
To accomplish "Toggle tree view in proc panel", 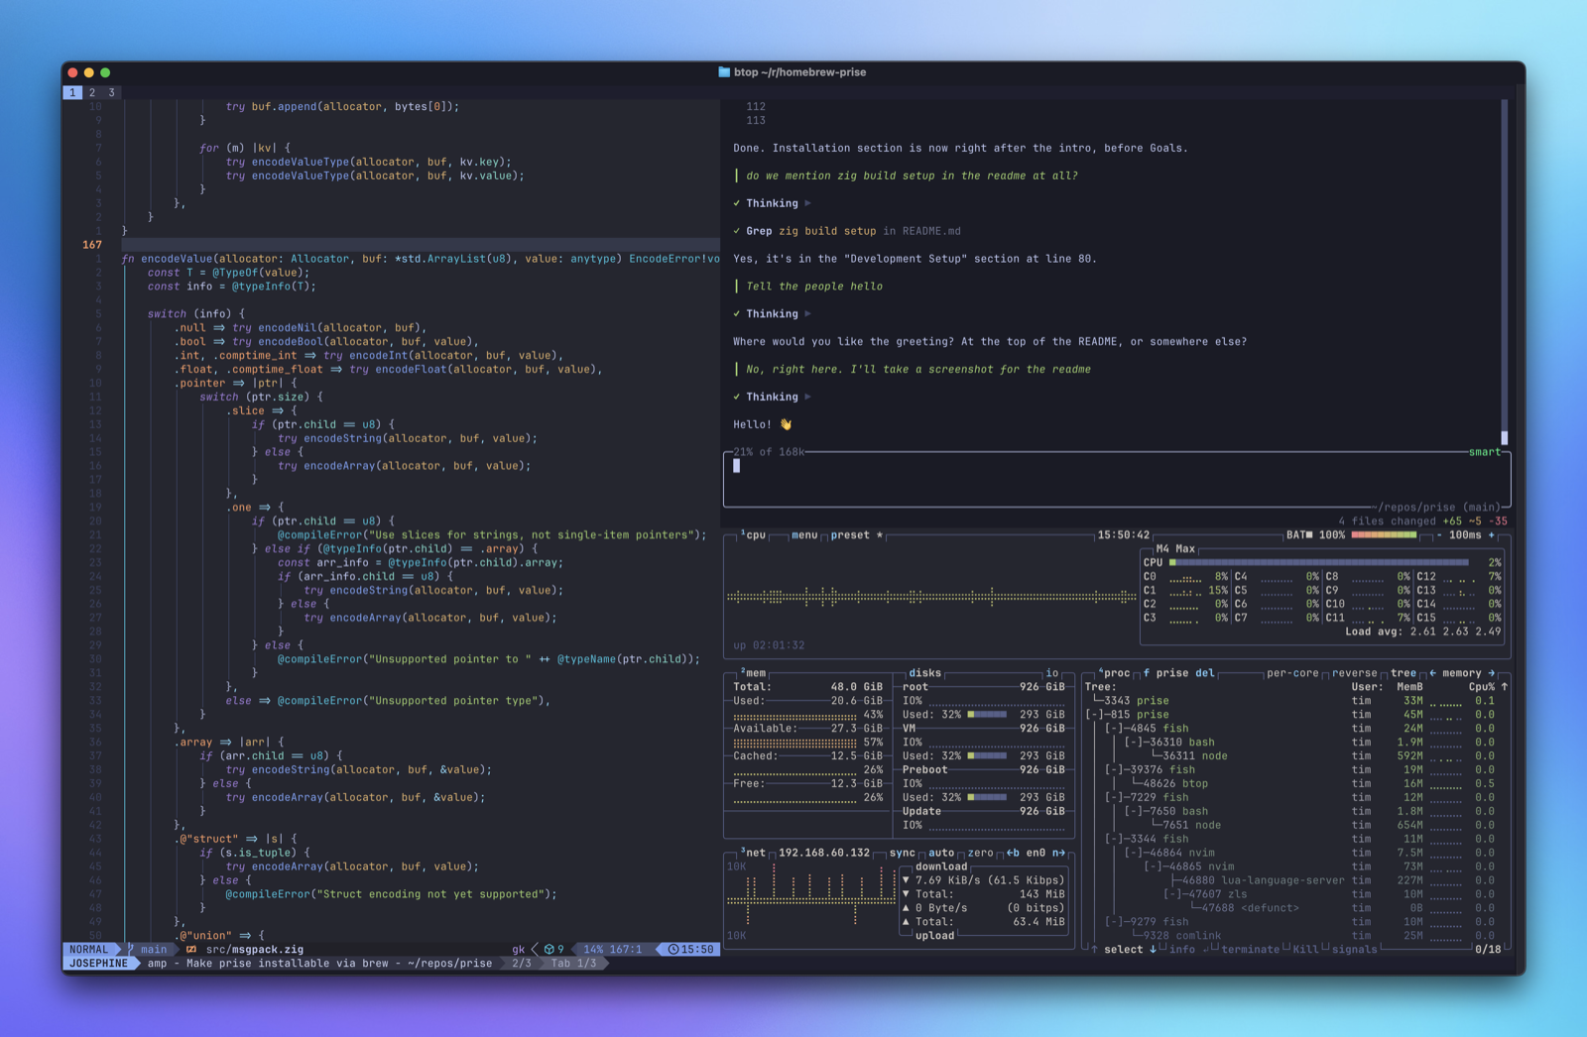I will coord(1404,673).
